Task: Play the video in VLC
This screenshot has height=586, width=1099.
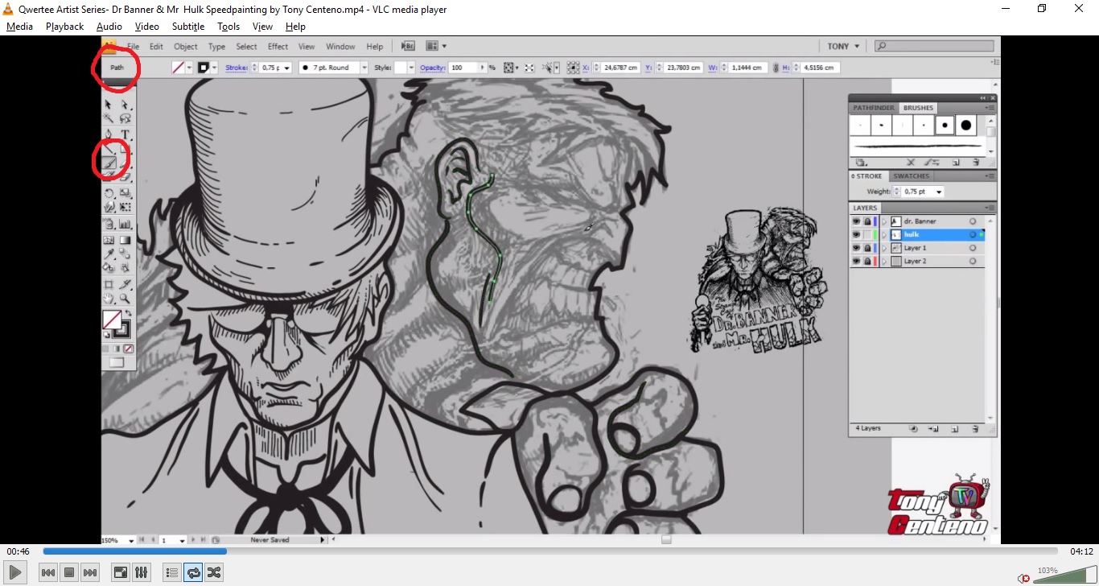Action: pyautogui.click(x=15, y=572)
